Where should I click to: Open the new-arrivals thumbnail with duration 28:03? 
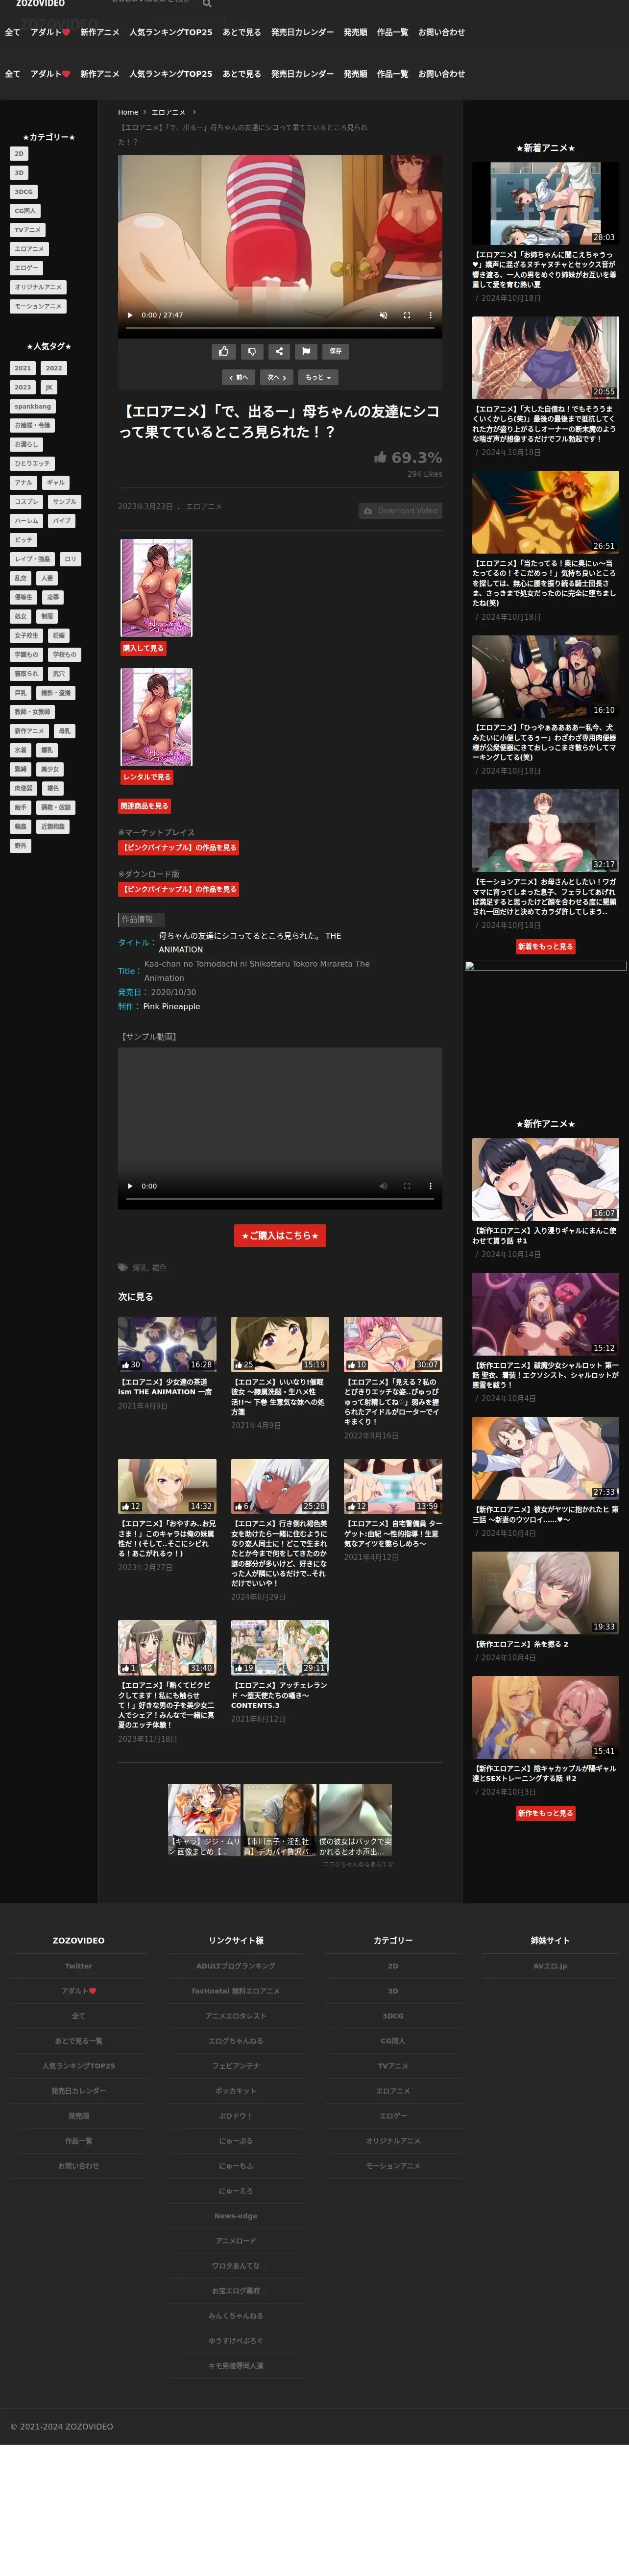pos(545,204)
